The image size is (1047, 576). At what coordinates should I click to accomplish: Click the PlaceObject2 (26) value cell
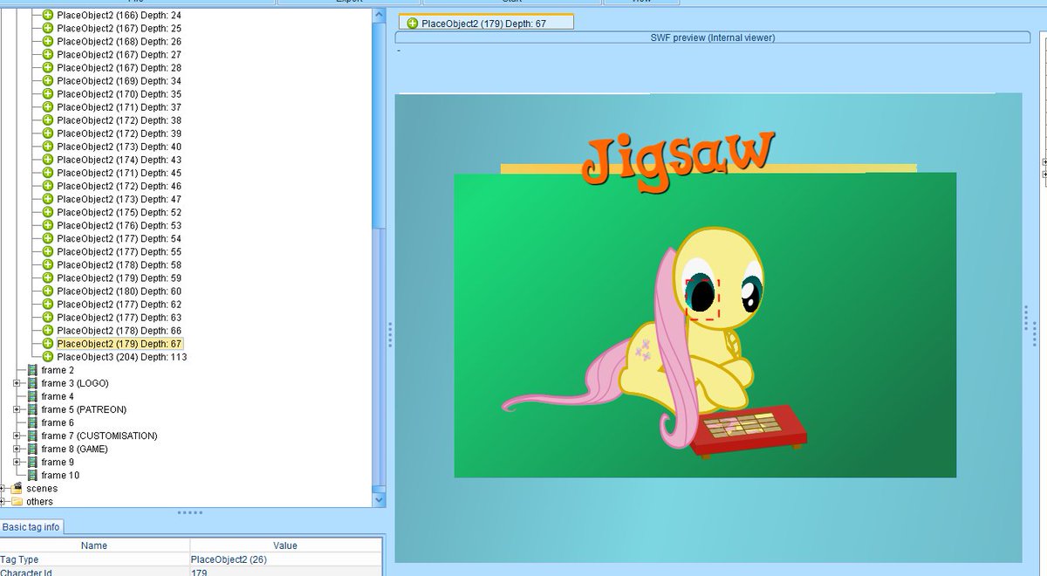[286, 559]
